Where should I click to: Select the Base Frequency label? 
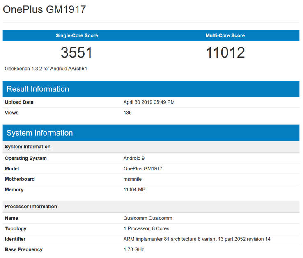point(23,249)
